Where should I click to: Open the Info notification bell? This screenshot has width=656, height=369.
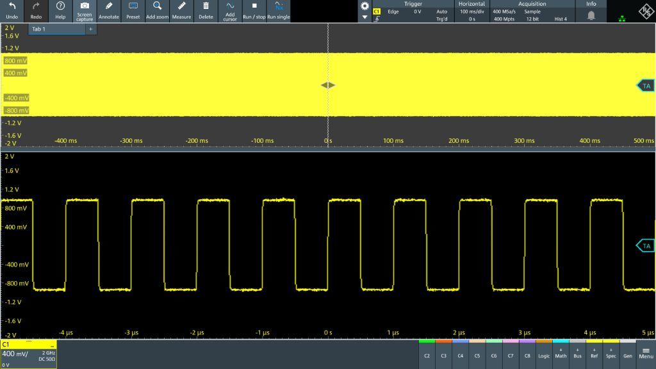tap(591, 15)
